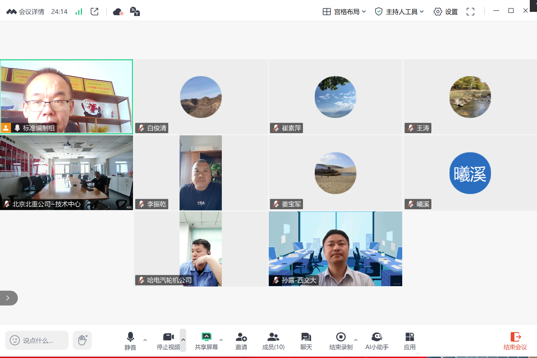The height and width of the screenshot is (358, 537).
Task: Mute microphone with 静音 button
Action: tap(130, 341)
